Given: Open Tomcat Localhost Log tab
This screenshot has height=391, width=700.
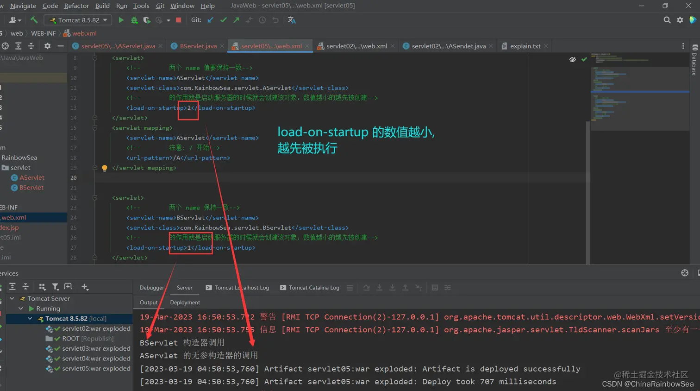Looking at the screenshot, I should point(237,288).
